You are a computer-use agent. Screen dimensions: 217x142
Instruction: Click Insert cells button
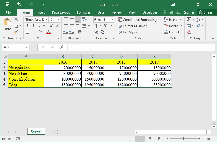171,19
